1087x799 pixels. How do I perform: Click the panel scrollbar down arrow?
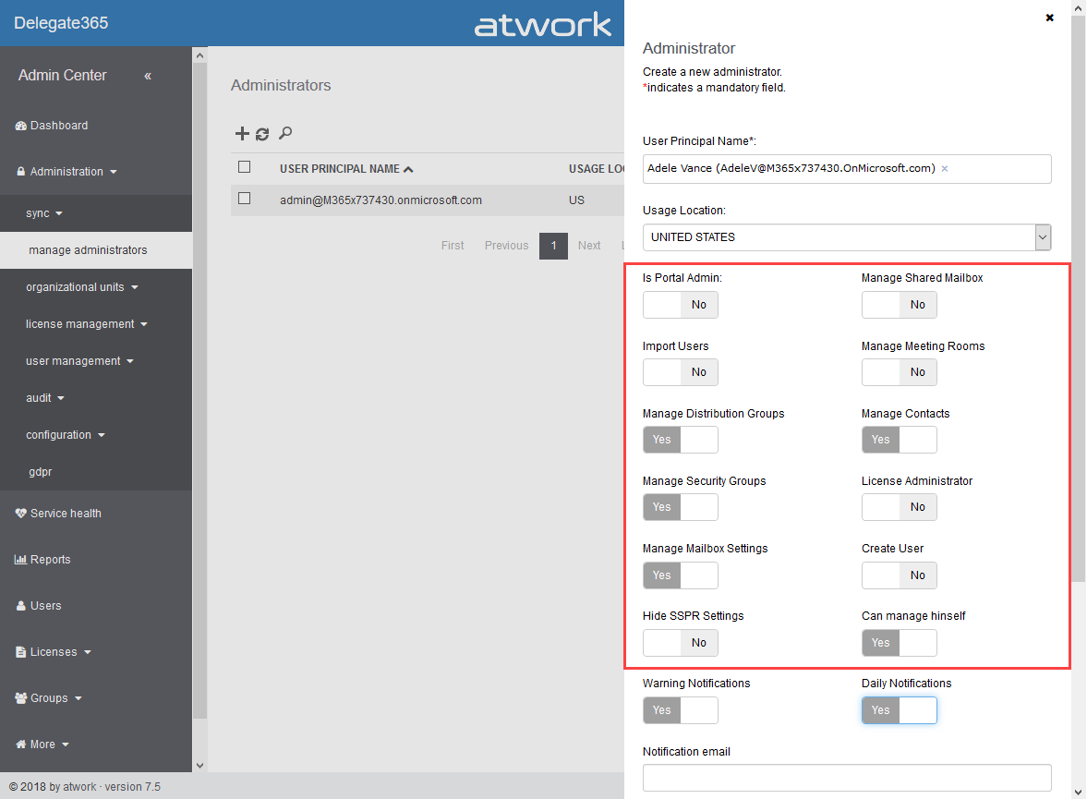click(1078, 792)
